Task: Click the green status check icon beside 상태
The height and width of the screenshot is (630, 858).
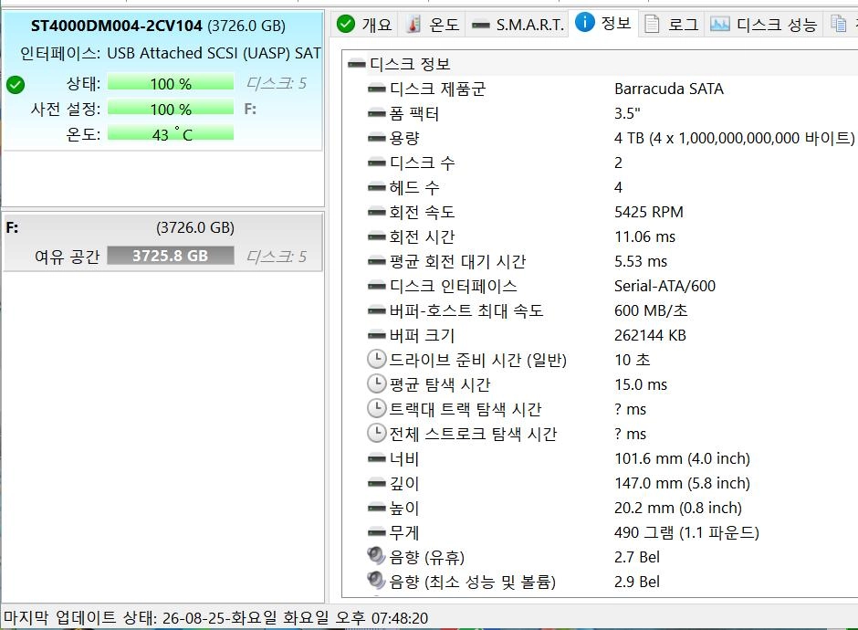Action: [x=16, y=85]
